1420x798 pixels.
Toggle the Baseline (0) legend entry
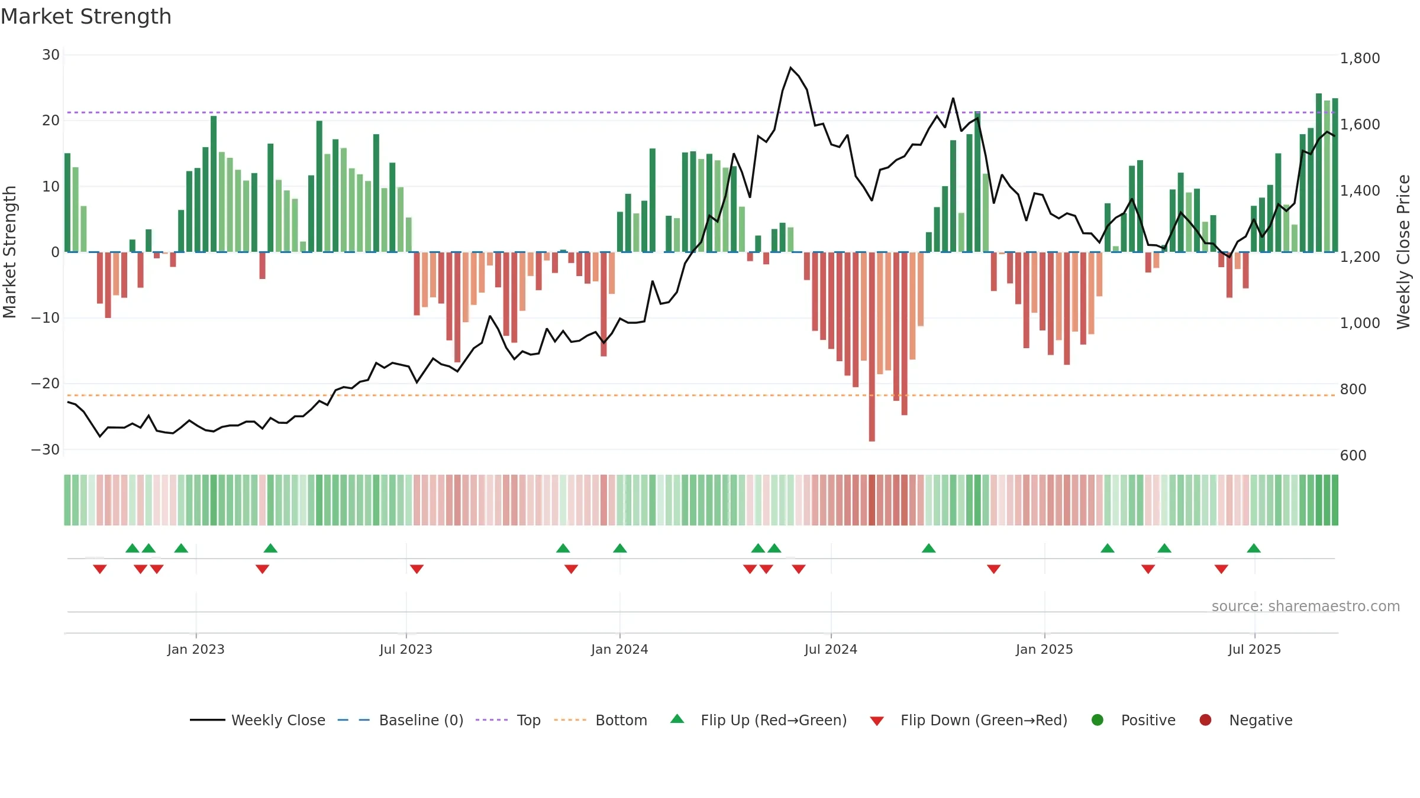click(x=401, y=720)
